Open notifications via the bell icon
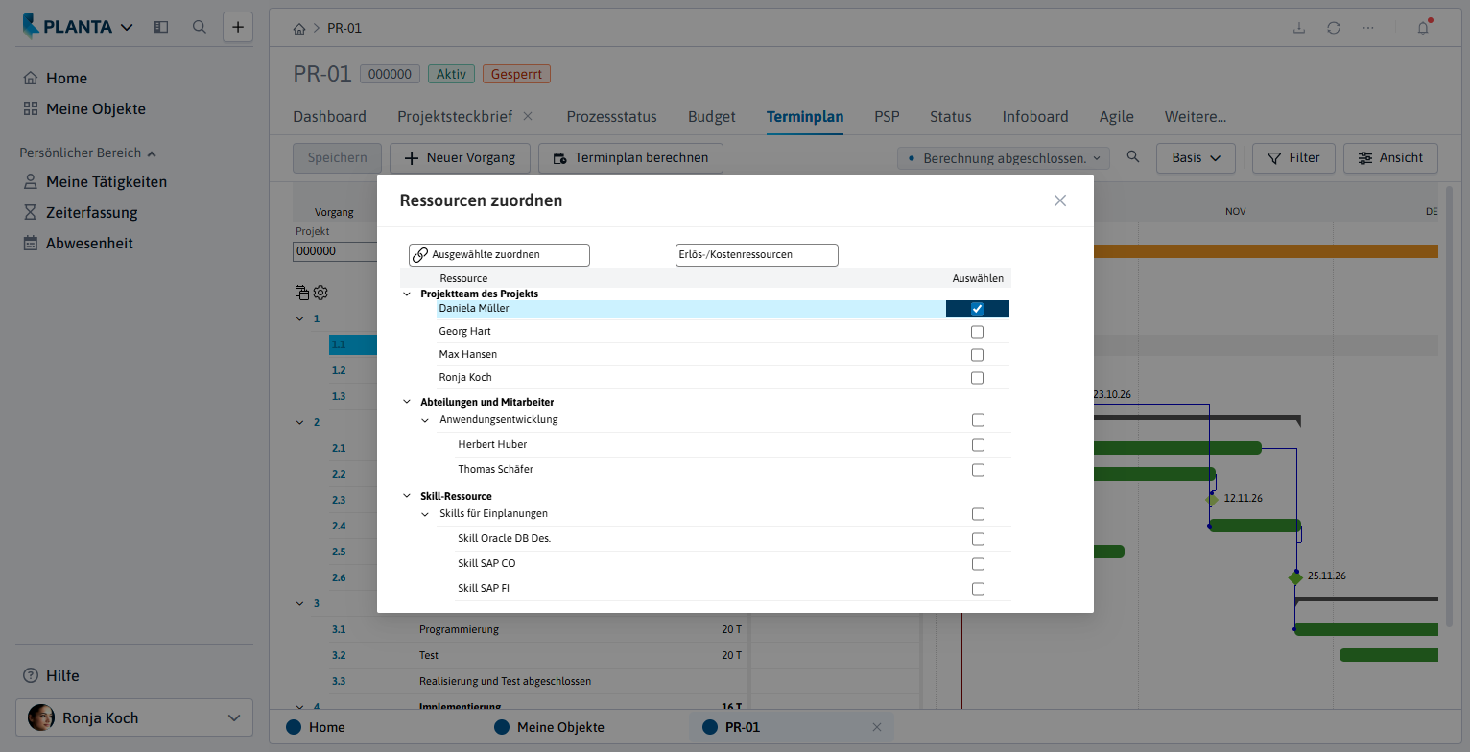This screenshot has height=752, width=1470. tap(1424, 27)
